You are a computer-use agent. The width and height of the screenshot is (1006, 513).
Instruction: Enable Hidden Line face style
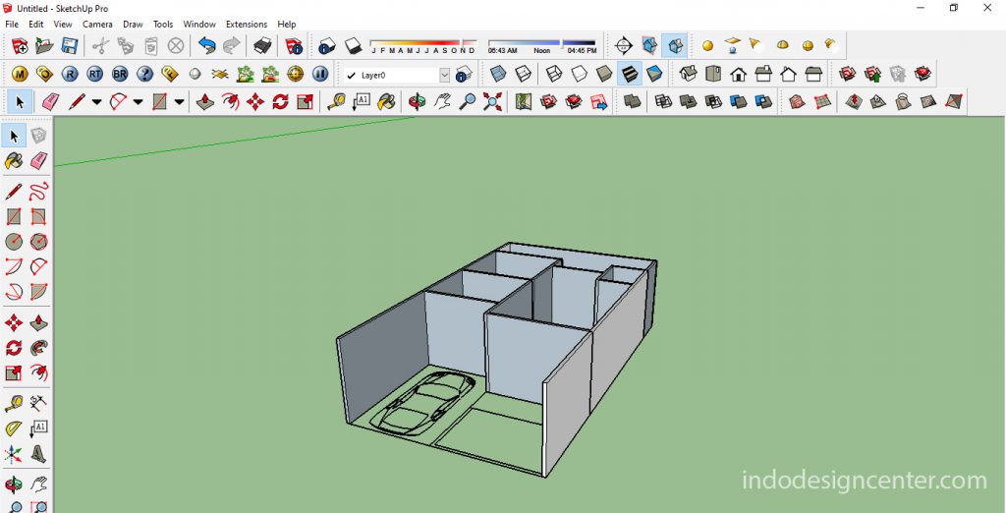pyautogui.click(x=580, y=74)
